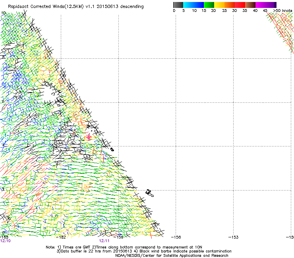
Task: Click the purple '12:10' time label
Action: click(x=5, y=241)
